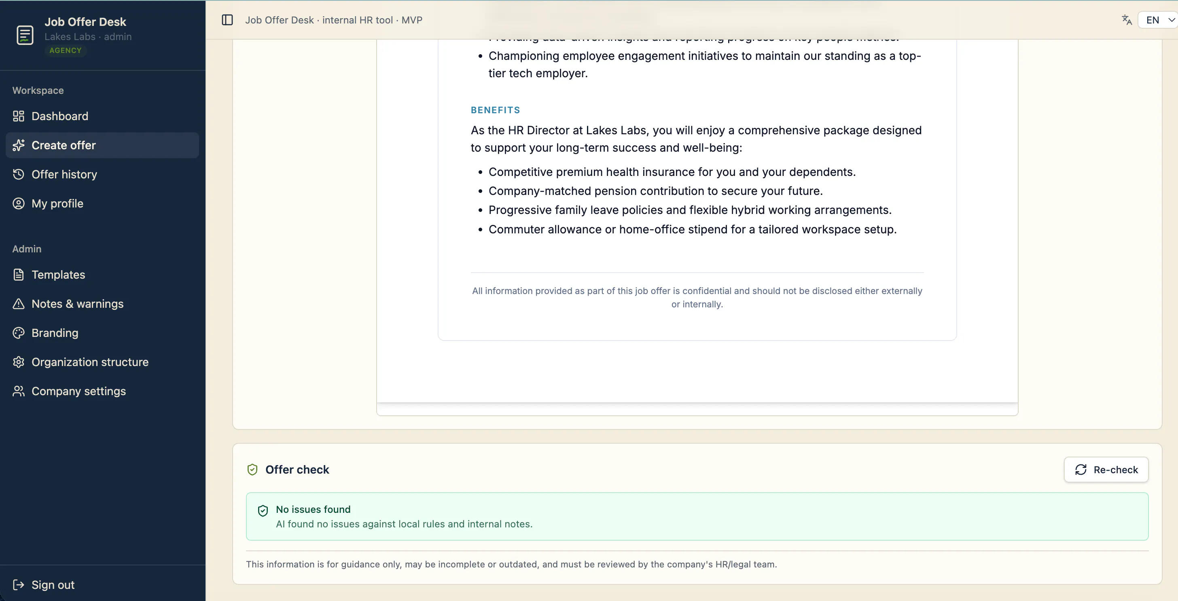Open Company settings
1178x601 pixels.
(x=102, y=391)
